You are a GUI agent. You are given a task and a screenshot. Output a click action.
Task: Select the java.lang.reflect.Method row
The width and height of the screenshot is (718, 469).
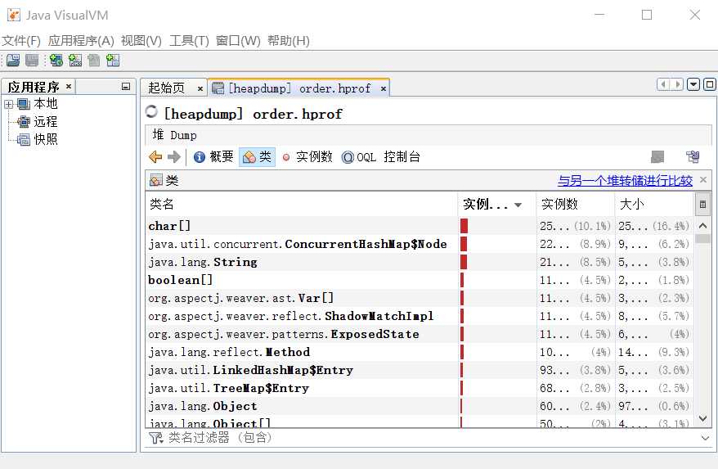tap(419, 352)
